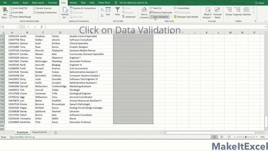
Task: Sort descending Z to A
Action: pos(102,16)
